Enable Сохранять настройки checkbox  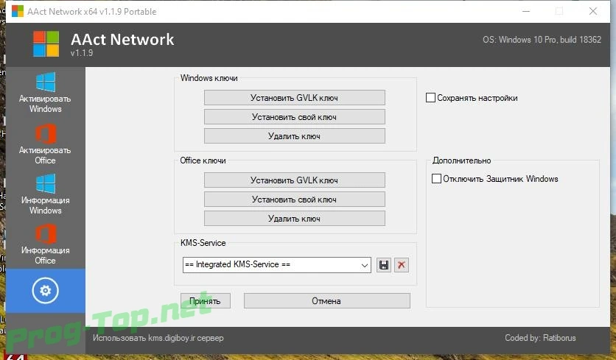[x=430, y=98]
